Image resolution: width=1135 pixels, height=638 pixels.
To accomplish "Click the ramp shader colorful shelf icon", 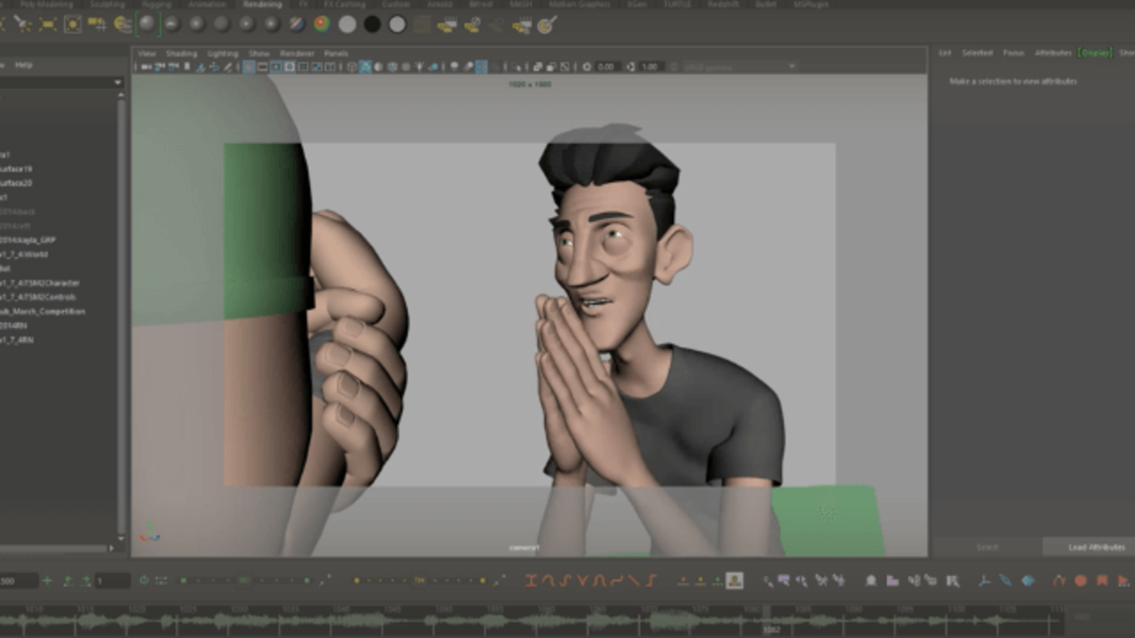I will pyautogui.click(x=321, y=24).
